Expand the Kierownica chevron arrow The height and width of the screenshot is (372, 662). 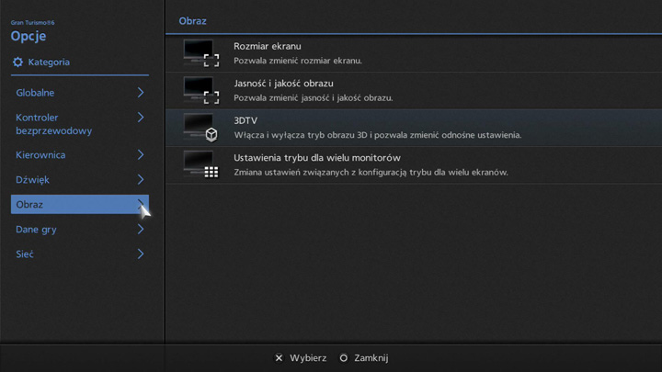tap(141, 155)
